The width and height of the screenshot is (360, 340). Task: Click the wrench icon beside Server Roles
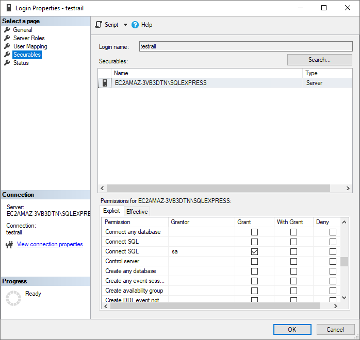[x=7, y=38]
